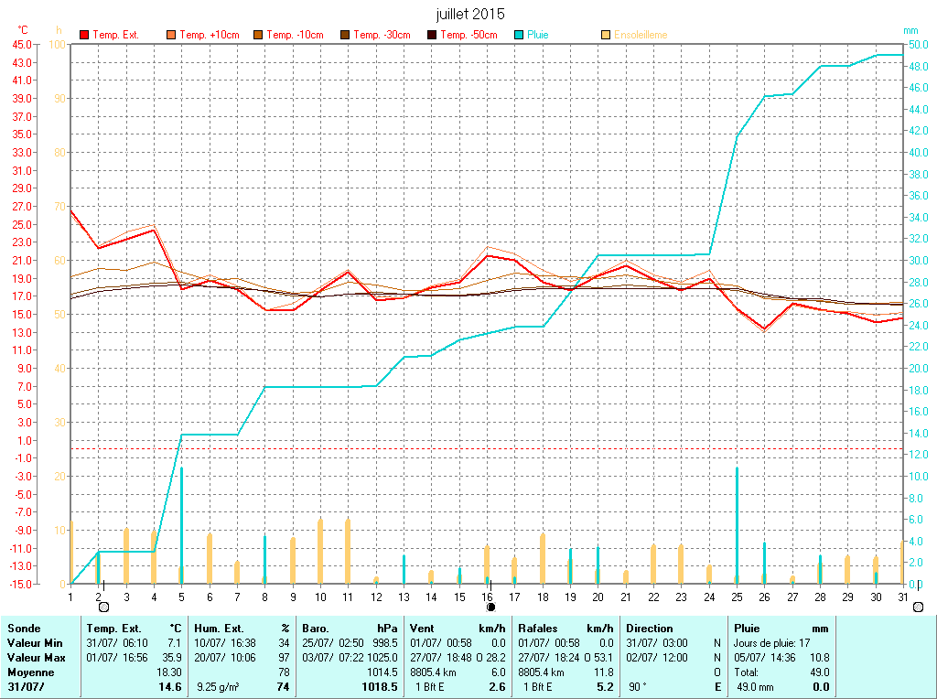Click the brown Temp. -30cm legend swatch
The width and height of the screenshot is (937, 699).
coord(345,35)
